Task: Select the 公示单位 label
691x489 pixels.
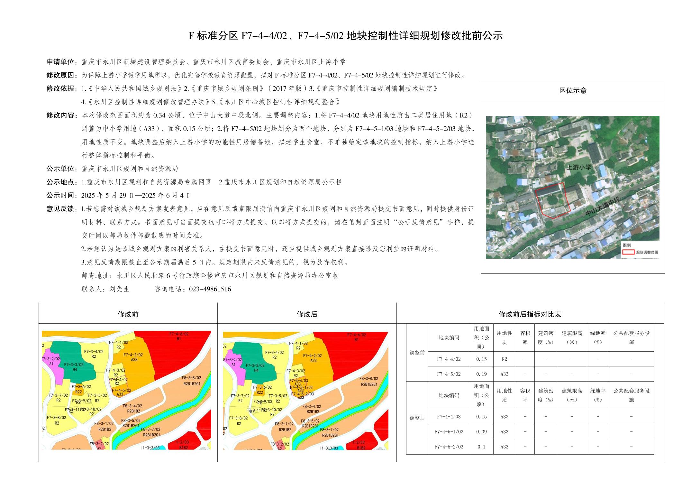Action: [x=62, y=169]
